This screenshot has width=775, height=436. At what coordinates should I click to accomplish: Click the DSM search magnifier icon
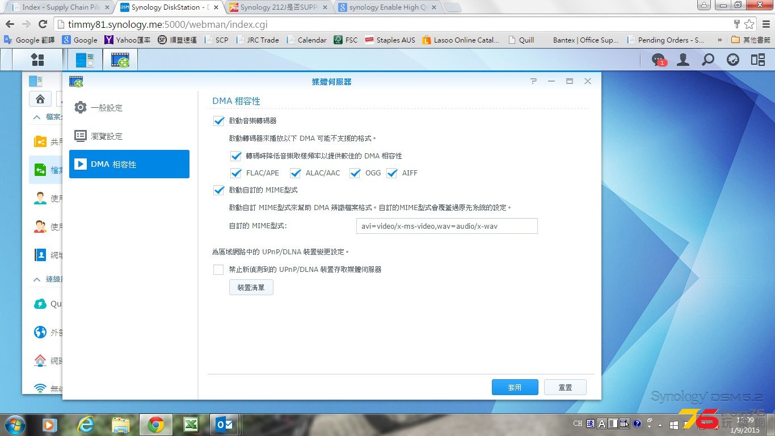point(708,60)
